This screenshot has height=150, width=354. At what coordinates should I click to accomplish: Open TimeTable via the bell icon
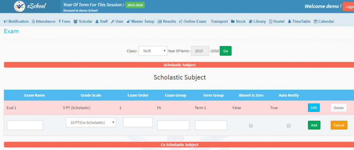click(x=289, y=21)
